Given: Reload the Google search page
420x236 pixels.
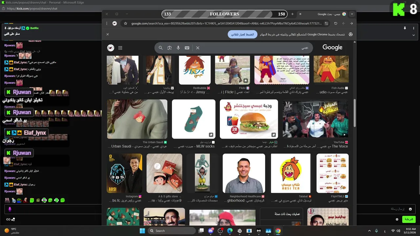Looking at the screenshot, I should (336, 24).
